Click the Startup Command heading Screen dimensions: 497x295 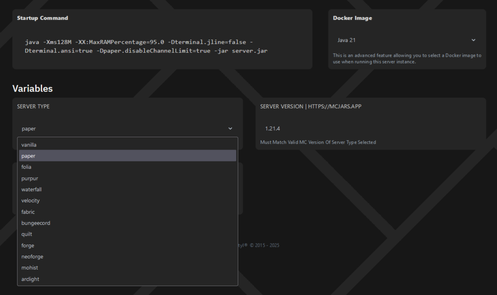pos(43,18)
